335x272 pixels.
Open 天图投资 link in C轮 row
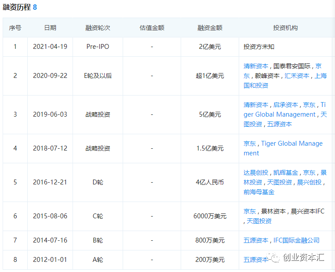coord(259,221)
